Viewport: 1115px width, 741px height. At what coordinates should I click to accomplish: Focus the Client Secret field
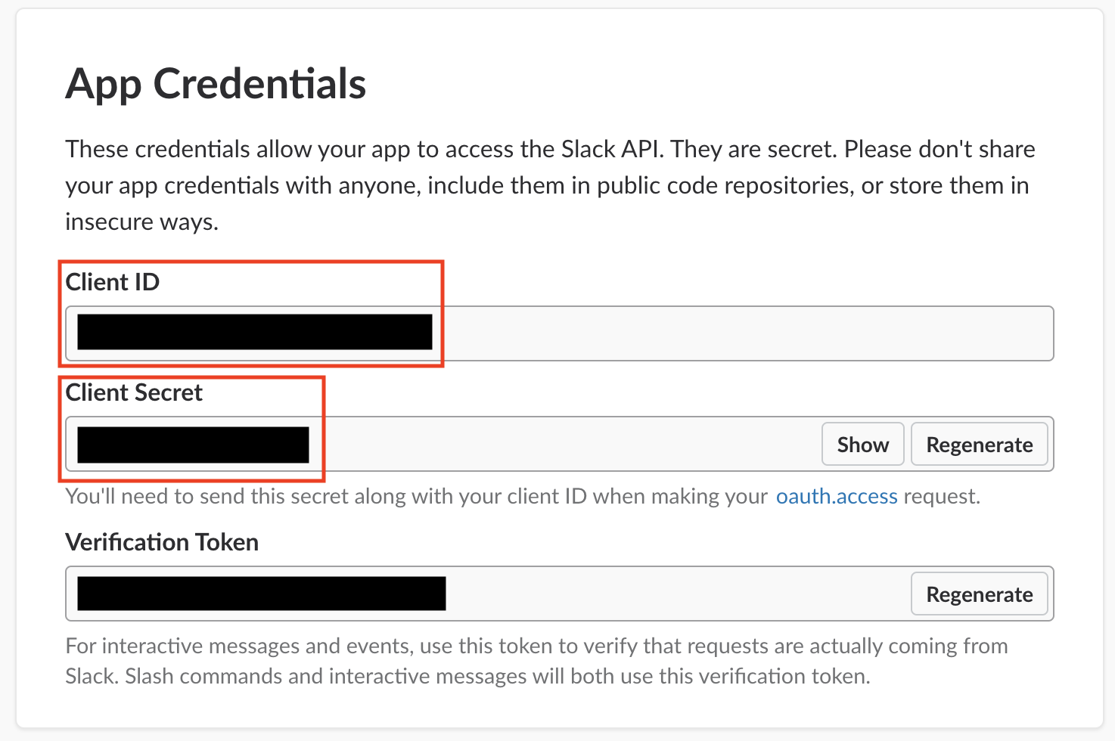coord(560,445)
